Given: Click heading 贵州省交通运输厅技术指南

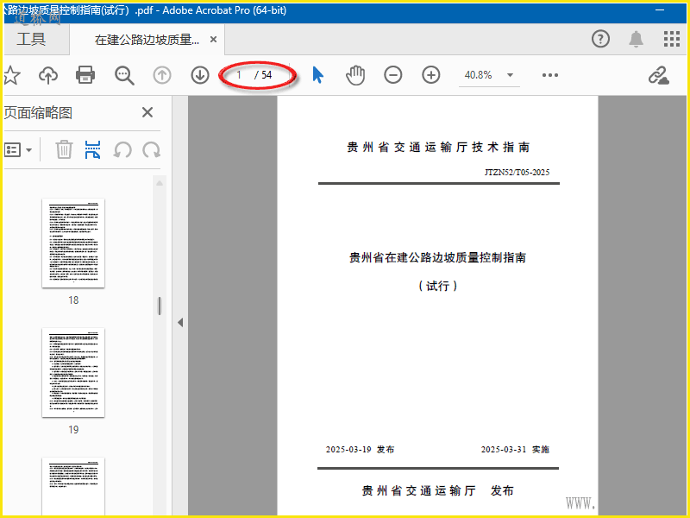Looking at the screenshot, I should click(438, 147).
